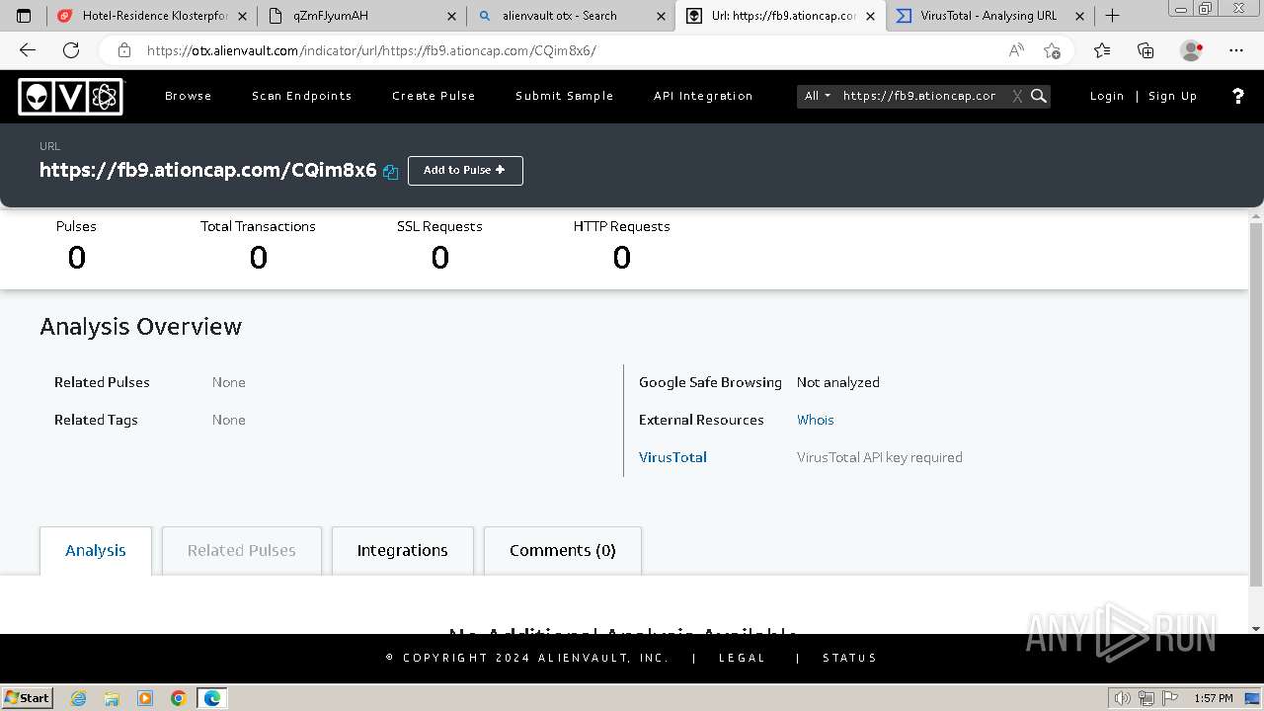
Task: Click the page vertical scrollbar
Action: point(1256,405)
